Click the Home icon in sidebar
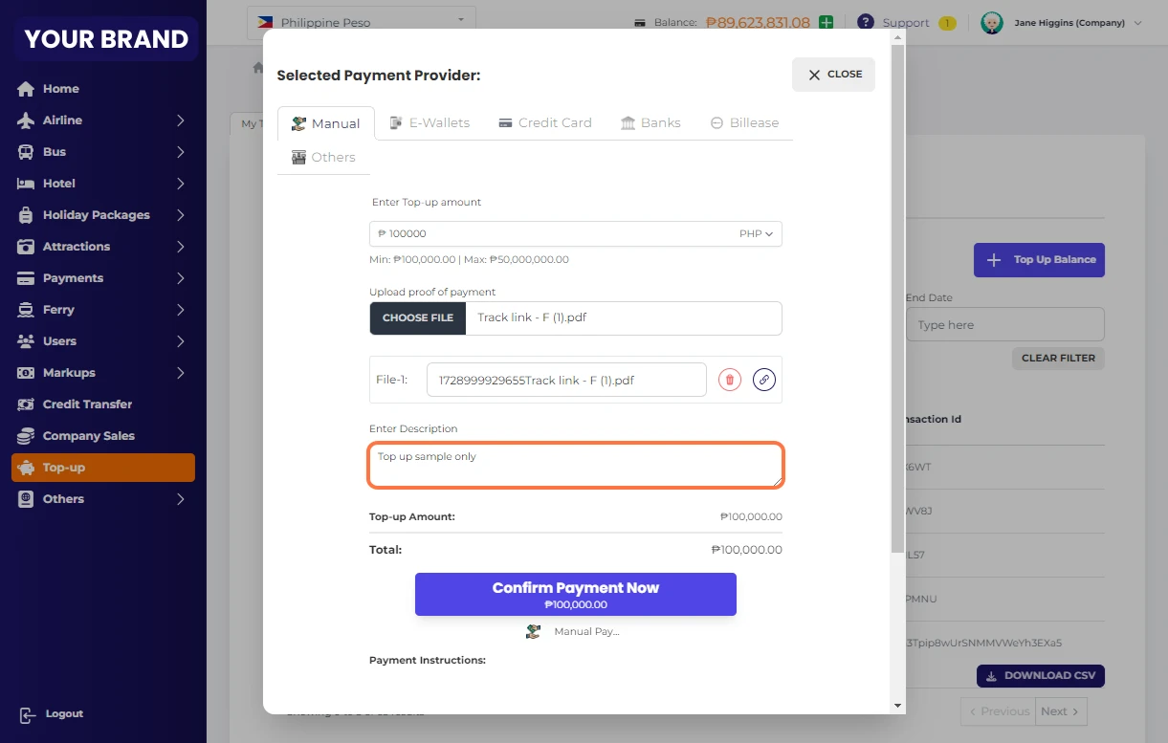Viewport: 1168px width, 743px height. pos(26,89)
